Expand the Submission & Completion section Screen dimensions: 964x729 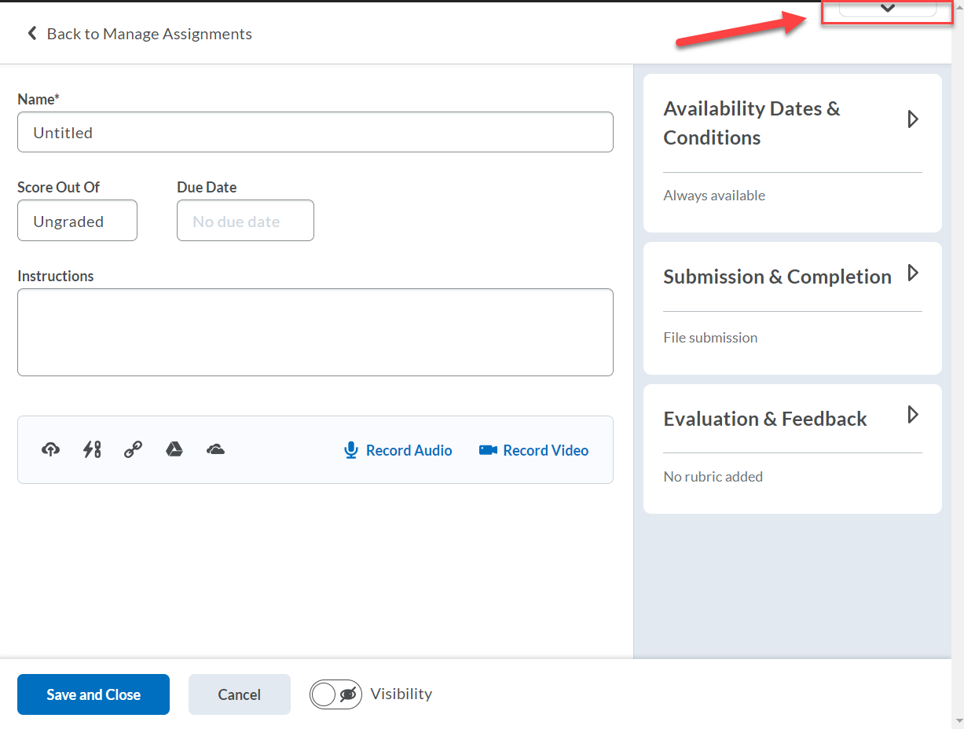[913, 273]
